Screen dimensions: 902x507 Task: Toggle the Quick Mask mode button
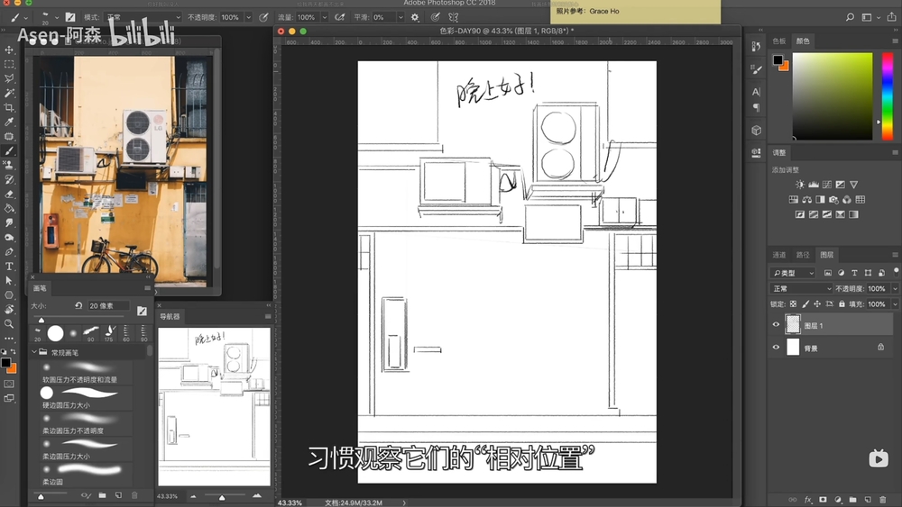click(9, 384)
